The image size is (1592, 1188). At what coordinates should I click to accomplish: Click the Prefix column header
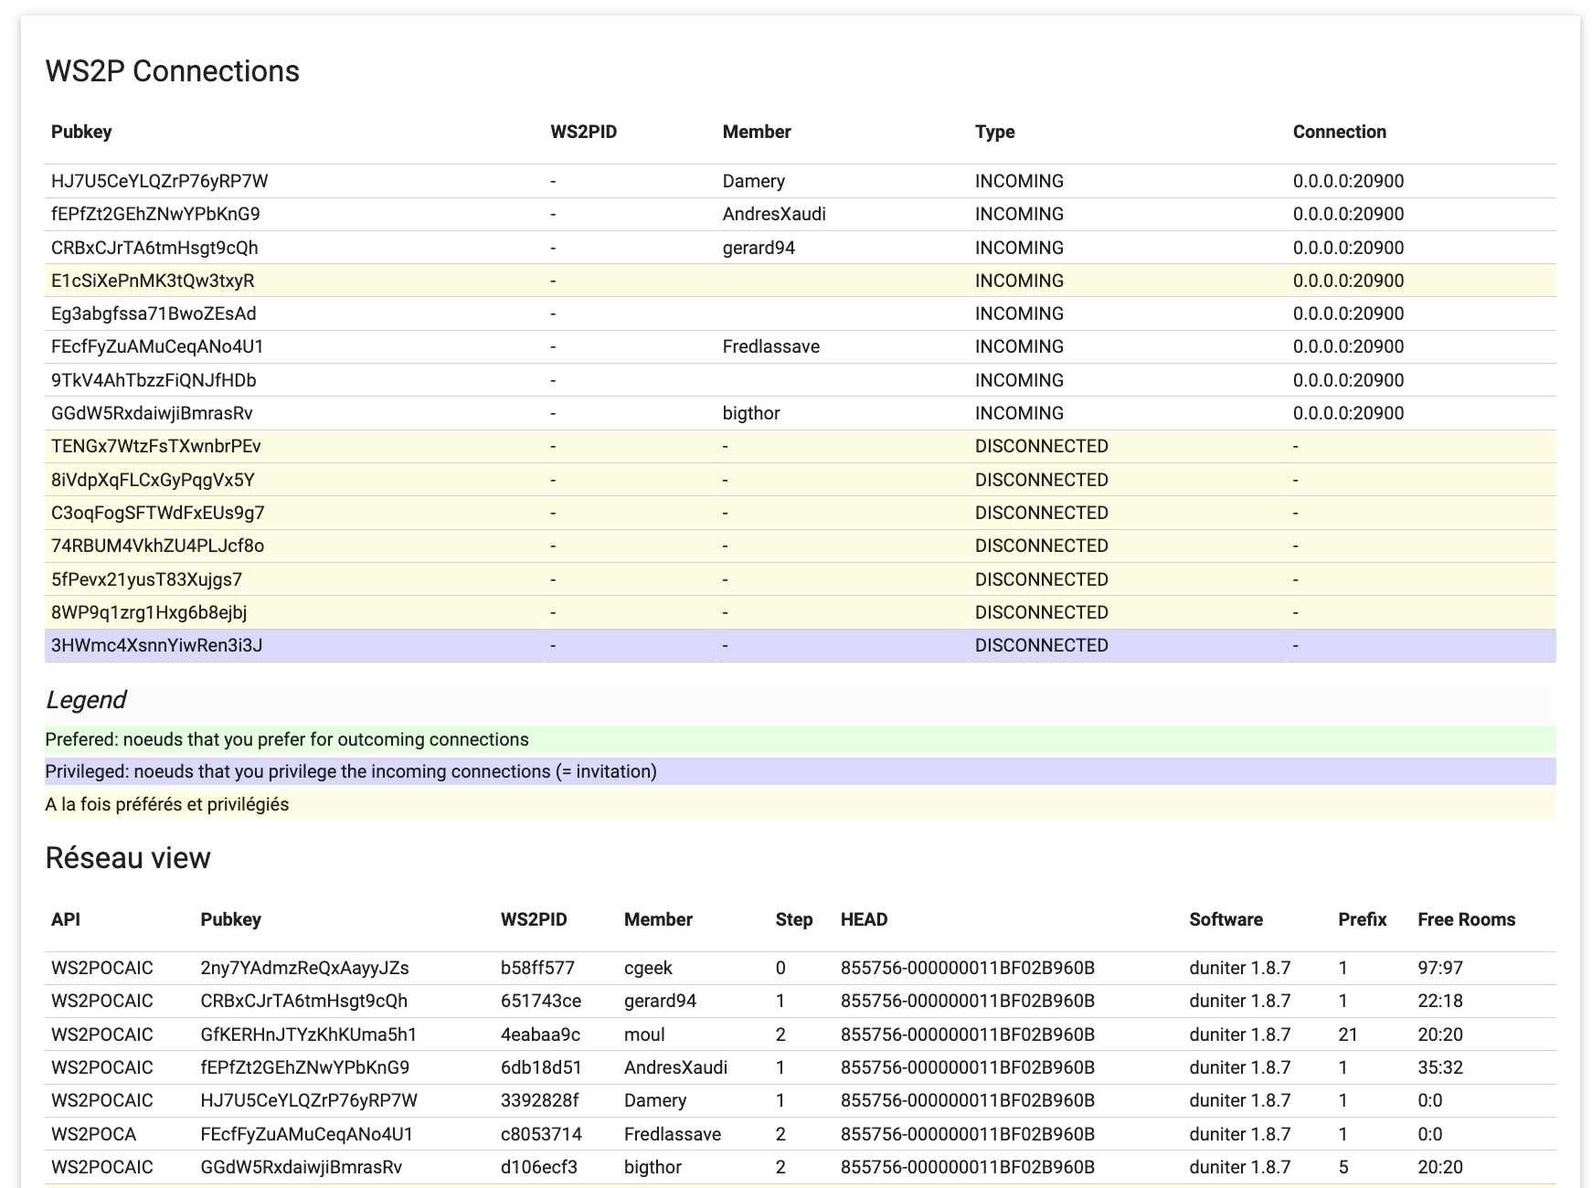(x=1362, y=919)
